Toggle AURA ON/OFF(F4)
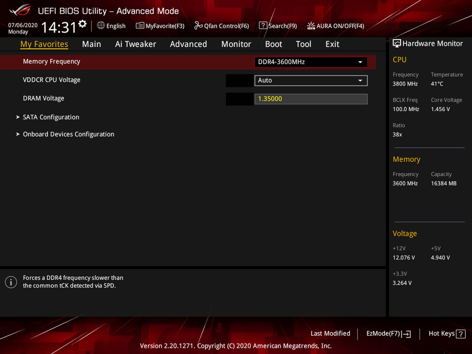The image size is (472, 354). click(x=336, y=26)
